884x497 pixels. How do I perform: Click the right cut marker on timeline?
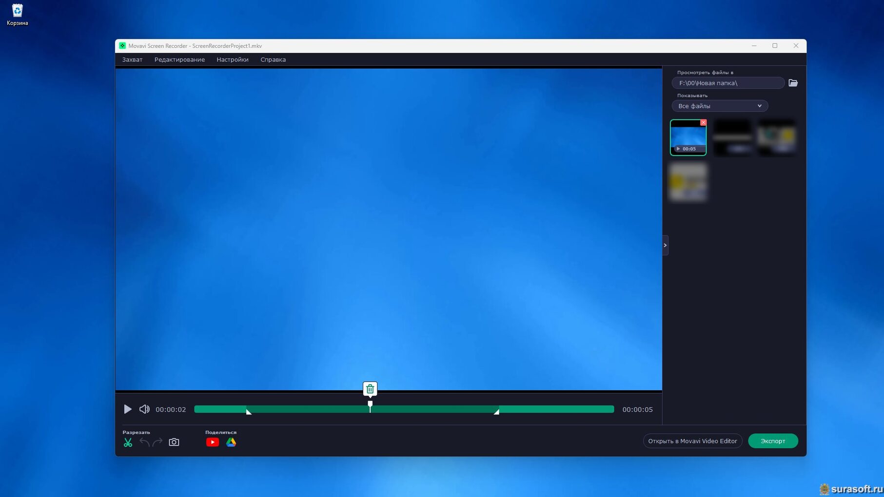pos(496,411)
